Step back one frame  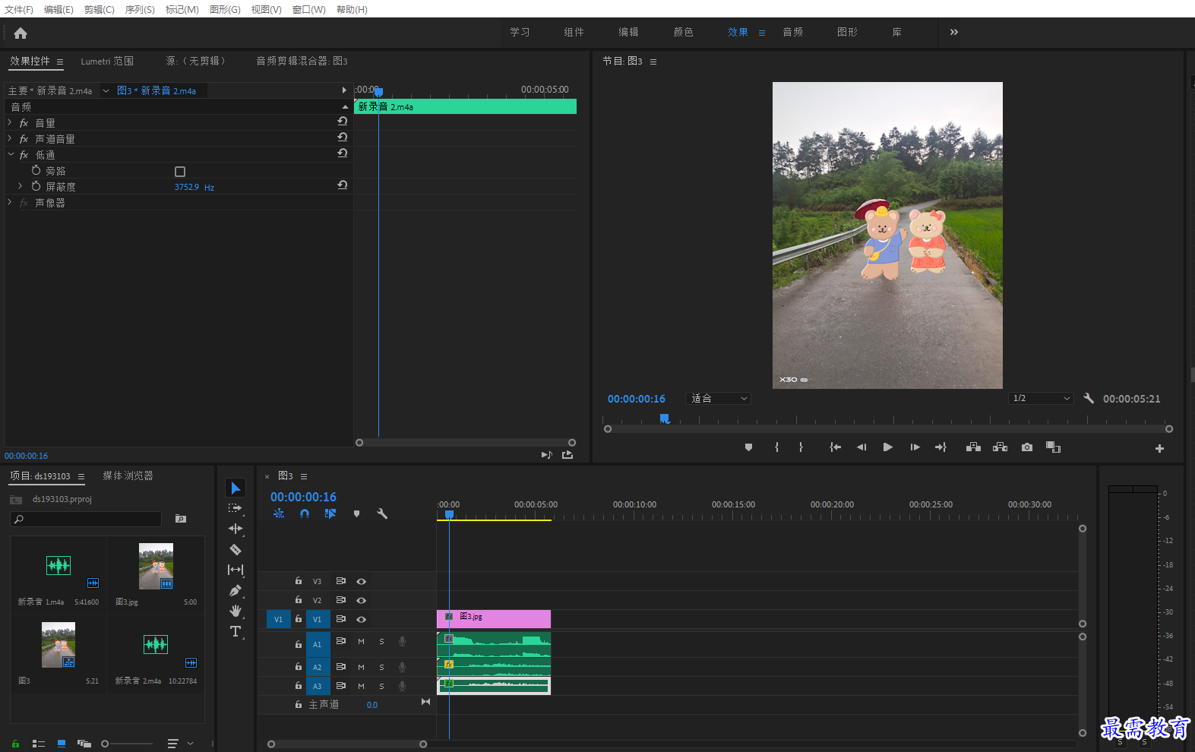pos(861,447)
